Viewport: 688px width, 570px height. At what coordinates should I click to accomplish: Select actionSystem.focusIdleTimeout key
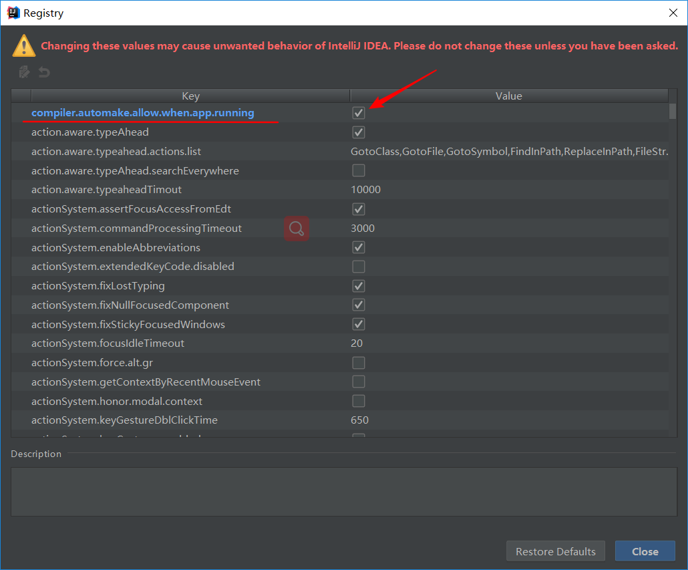[x=108, y=343]
